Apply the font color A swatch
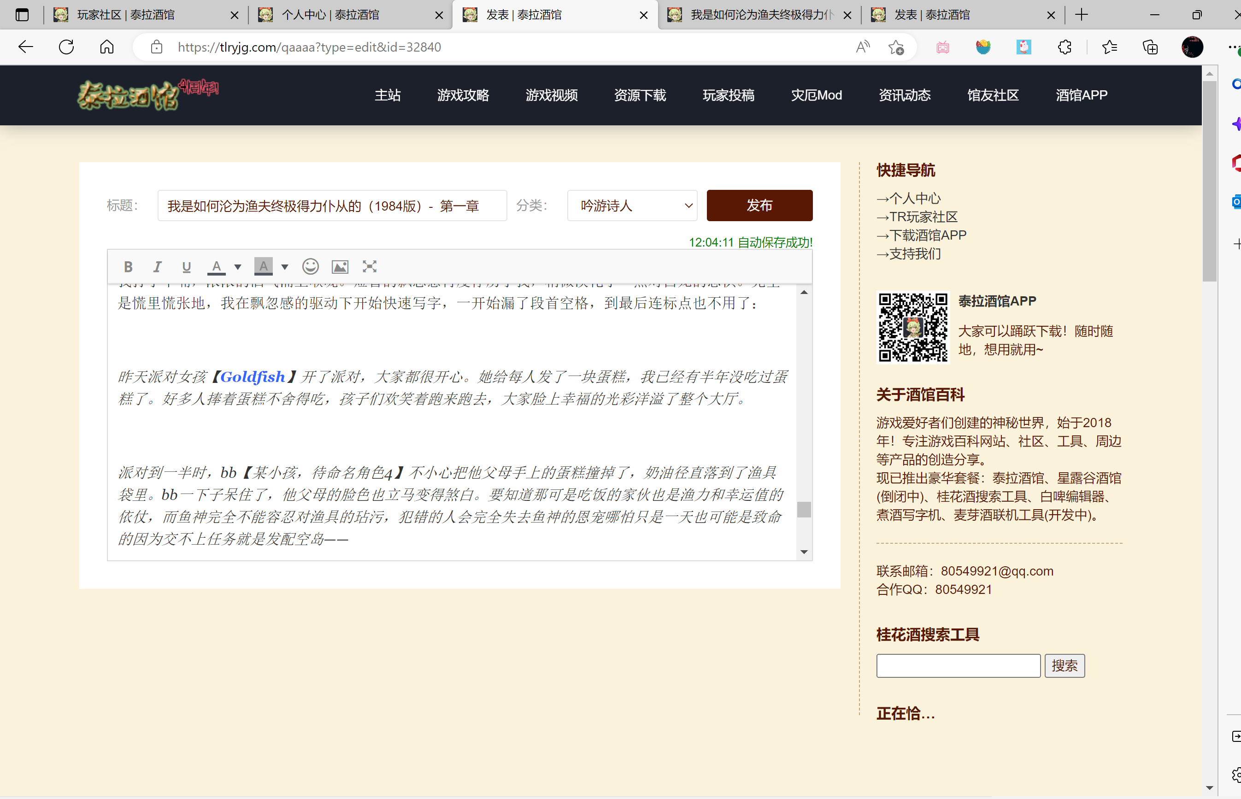 point(216,267)
